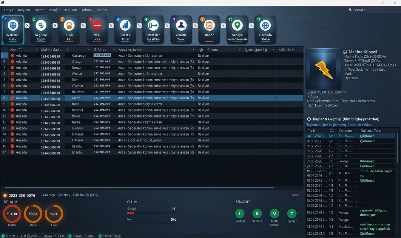Click the lightning bolt machine thumbnail
401x238 pixels.
pos(323,69)
